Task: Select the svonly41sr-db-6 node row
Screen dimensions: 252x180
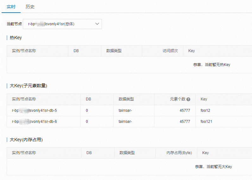Action: 34,122
